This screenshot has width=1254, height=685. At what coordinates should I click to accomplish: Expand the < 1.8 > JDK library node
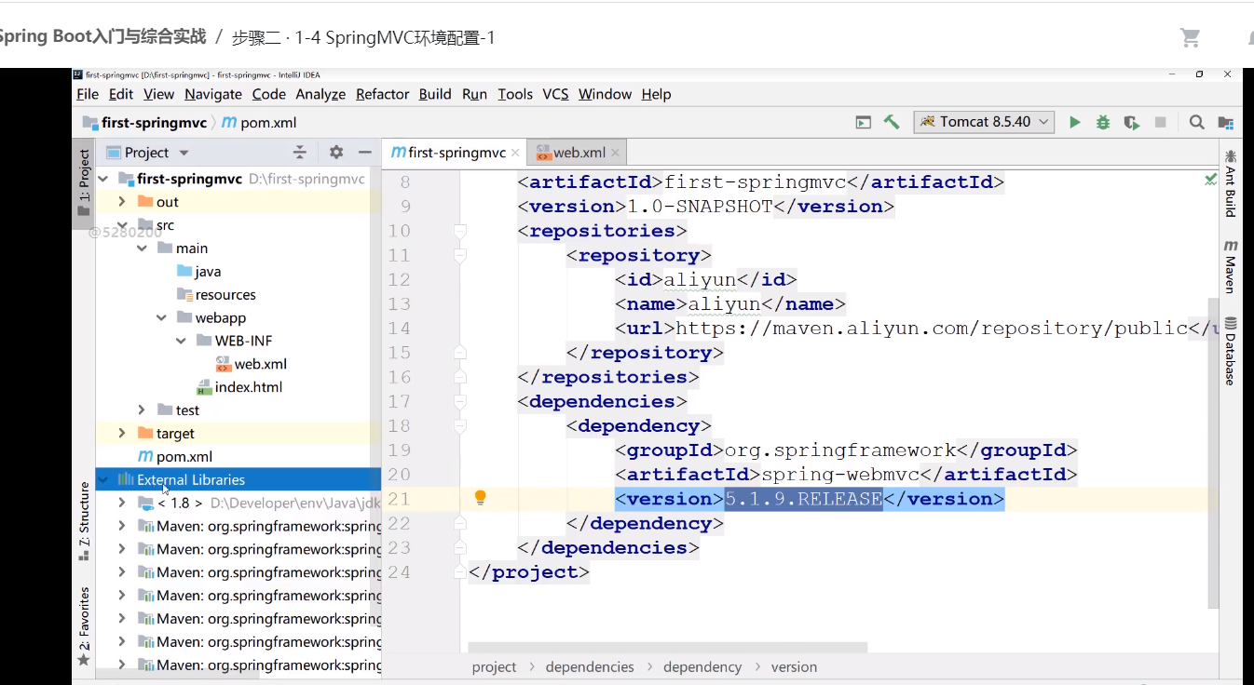122,503
